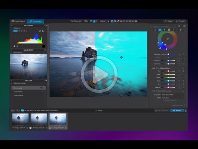Open the History panel options menu
This screenshot has width=198, height=149.
[45, 80]
